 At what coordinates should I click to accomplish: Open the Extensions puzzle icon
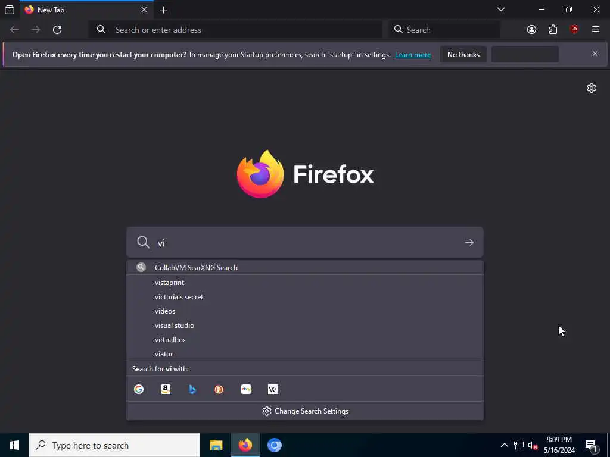[x=553, y=30]
